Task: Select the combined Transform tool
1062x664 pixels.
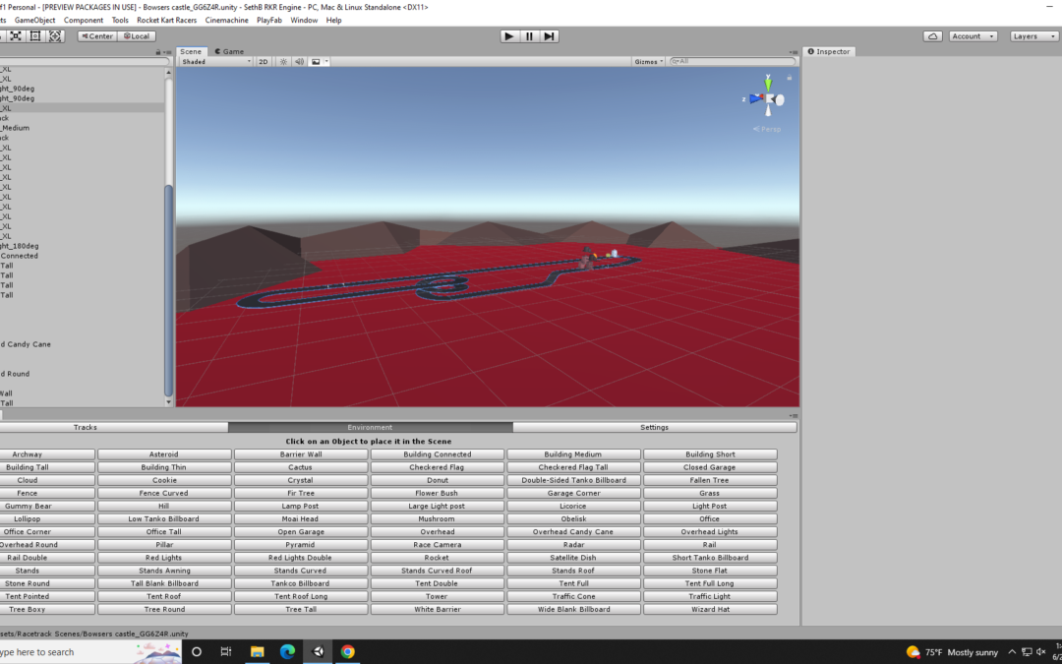Action: pyautogui.click(x=55, y=36)
